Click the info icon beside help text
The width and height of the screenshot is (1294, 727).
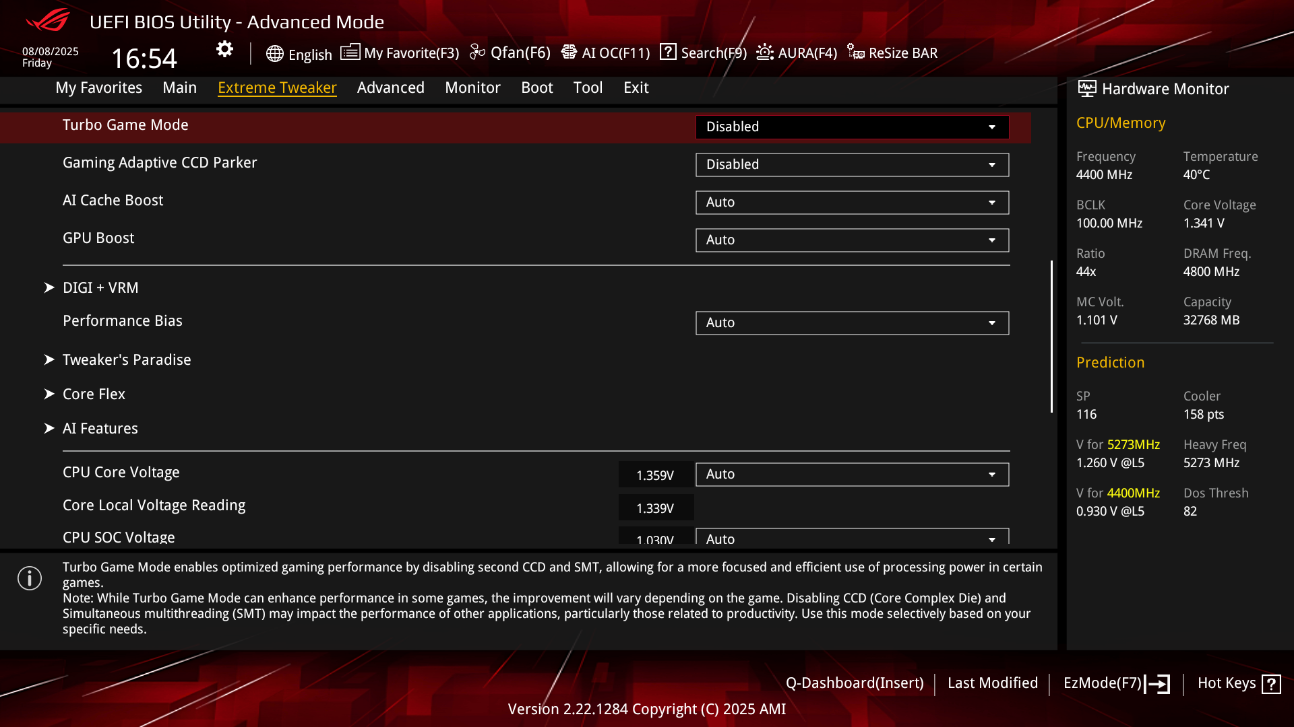[30, 578]
